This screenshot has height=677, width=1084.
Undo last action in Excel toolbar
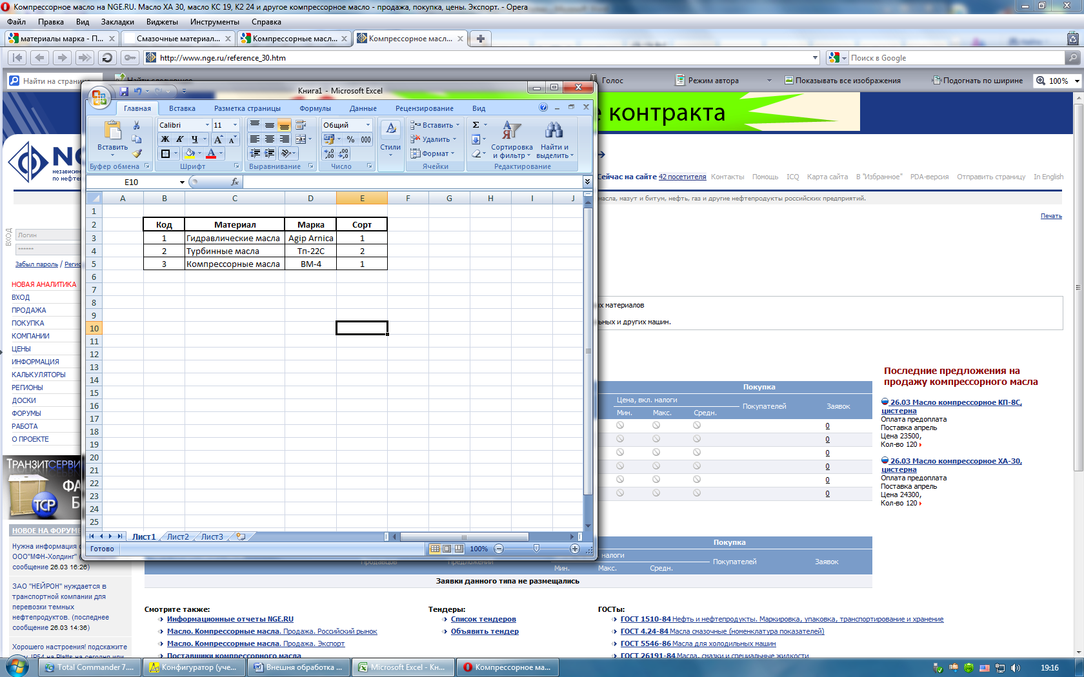[x=137, y=92]
